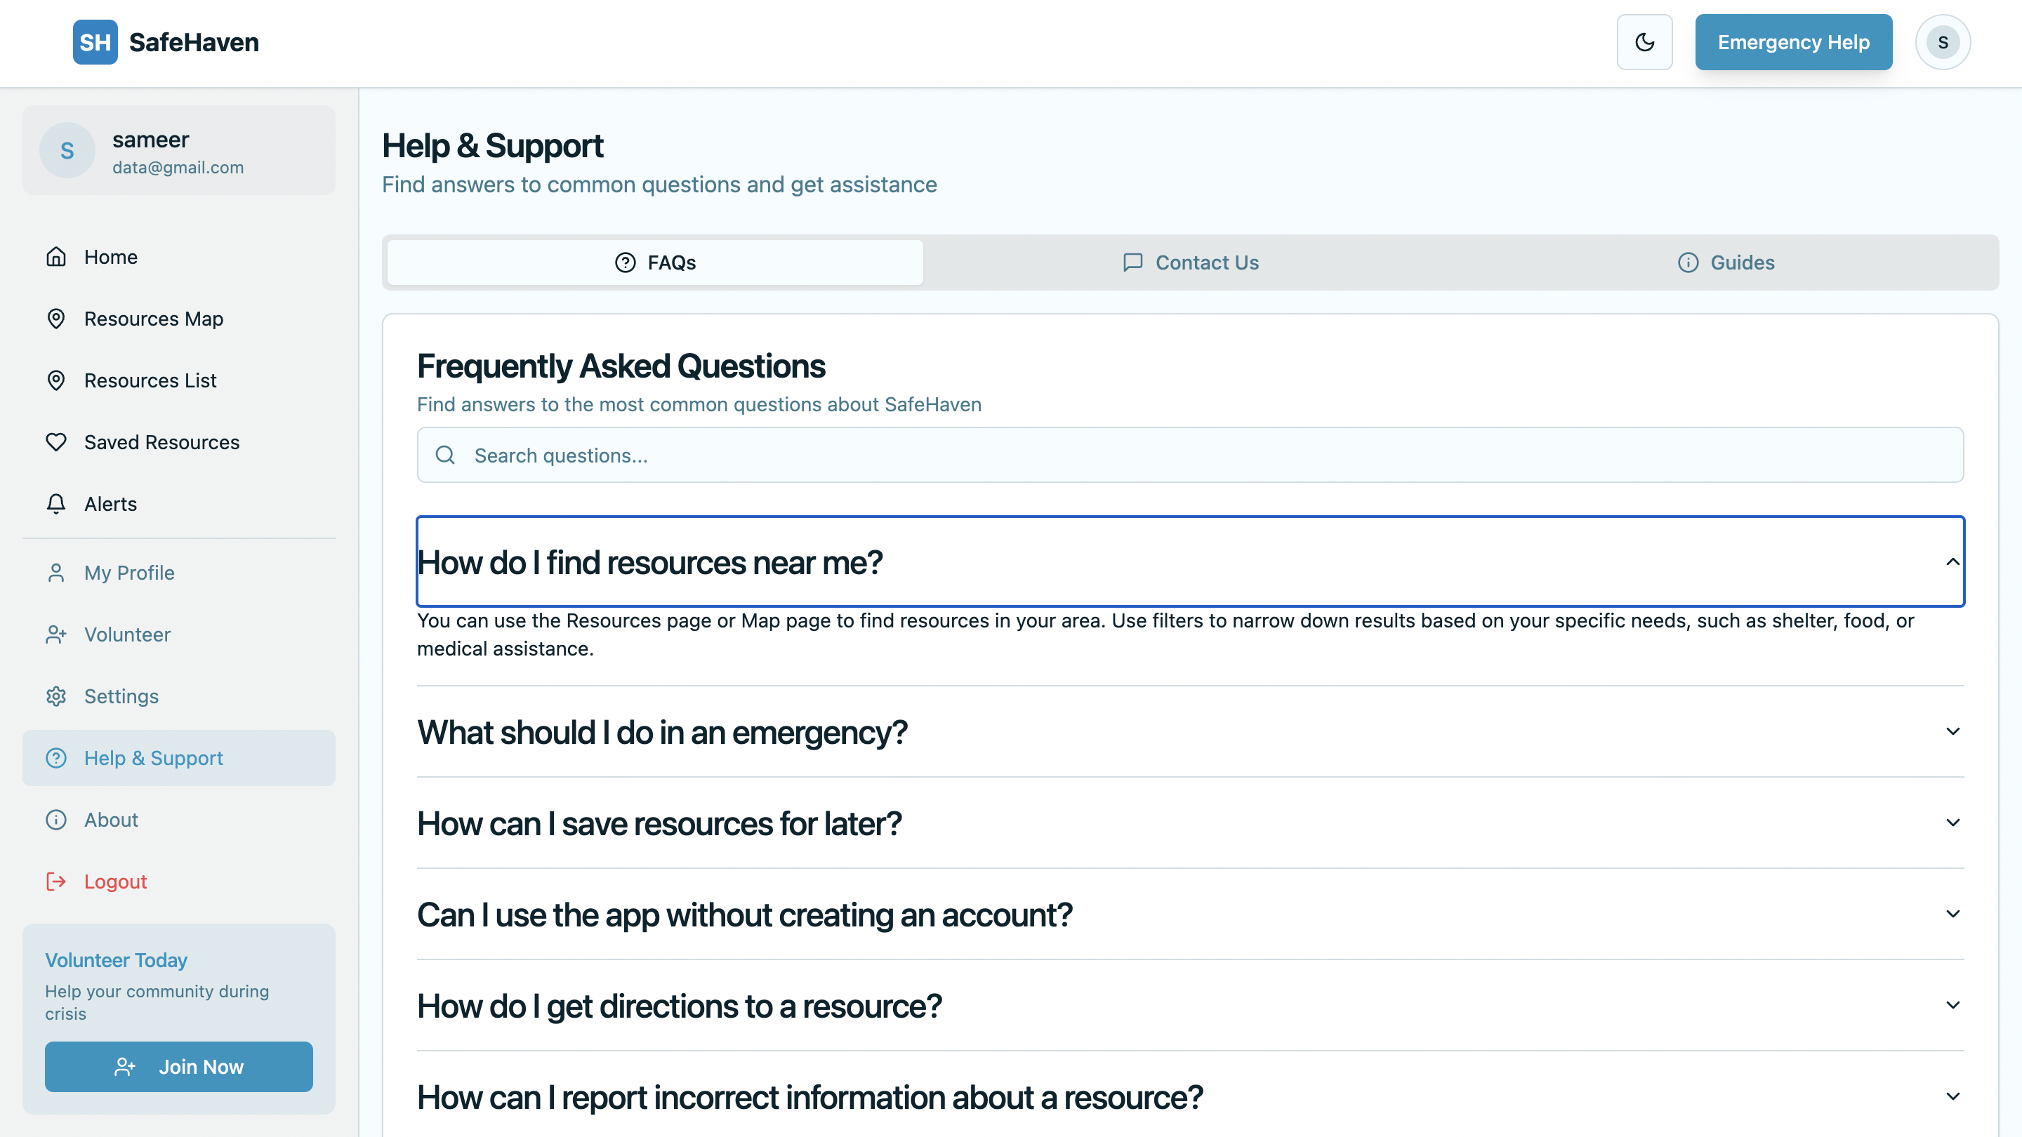The width and height of the screenshot is (2022, 1137).
Task: Click the SafeHaven SH logo icon
Action: pos(95,42)
